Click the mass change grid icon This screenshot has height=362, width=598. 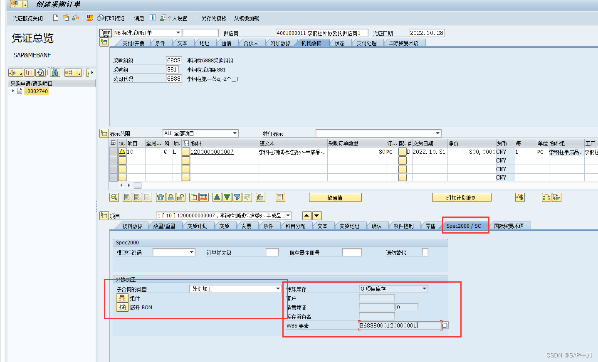(x=204, y=197)
